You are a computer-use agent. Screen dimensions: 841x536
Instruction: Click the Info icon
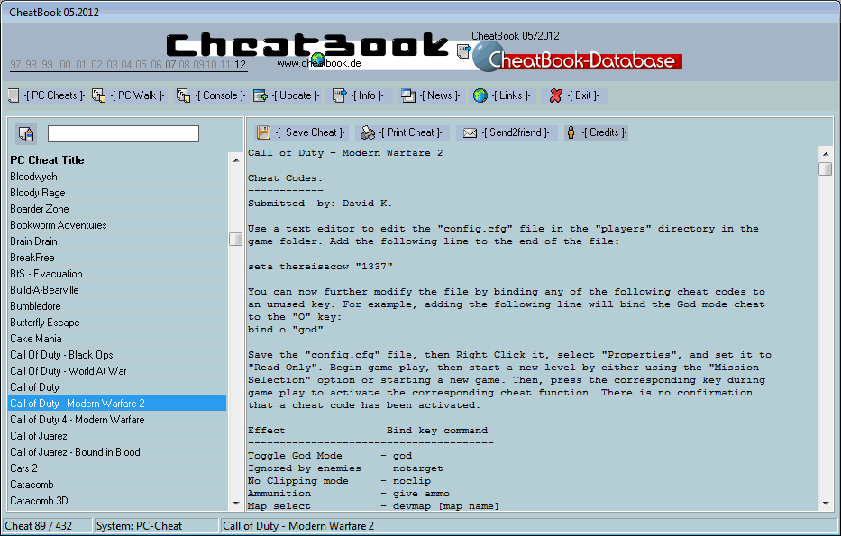pyautogui.click(x=340, y=96)
